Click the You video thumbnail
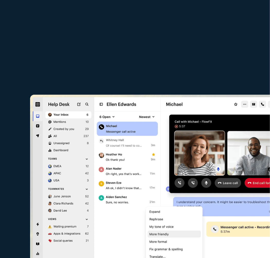The image size is (270, 258). point(200,153)
